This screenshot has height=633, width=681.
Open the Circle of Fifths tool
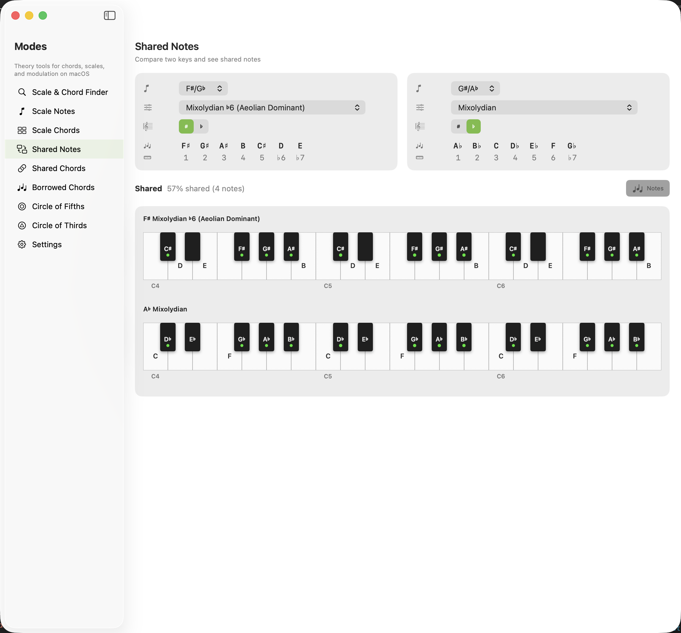tap(58, 206)
